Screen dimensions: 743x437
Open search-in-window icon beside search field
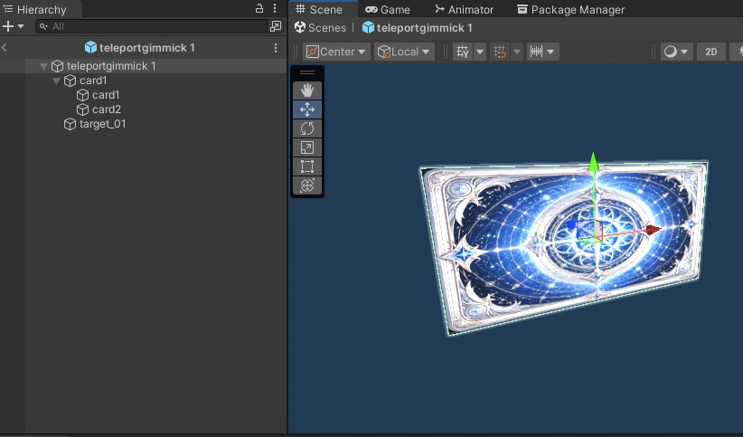(276, 26)
